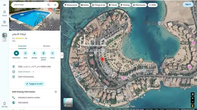Show ATMs on the map
This screenshot has width=197, height=110.
153,5
